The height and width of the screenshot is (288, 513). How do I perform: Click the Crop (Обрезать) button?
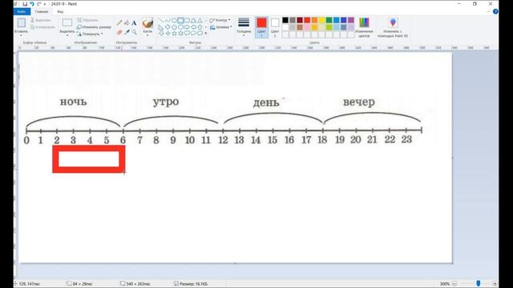click(87, 20)
